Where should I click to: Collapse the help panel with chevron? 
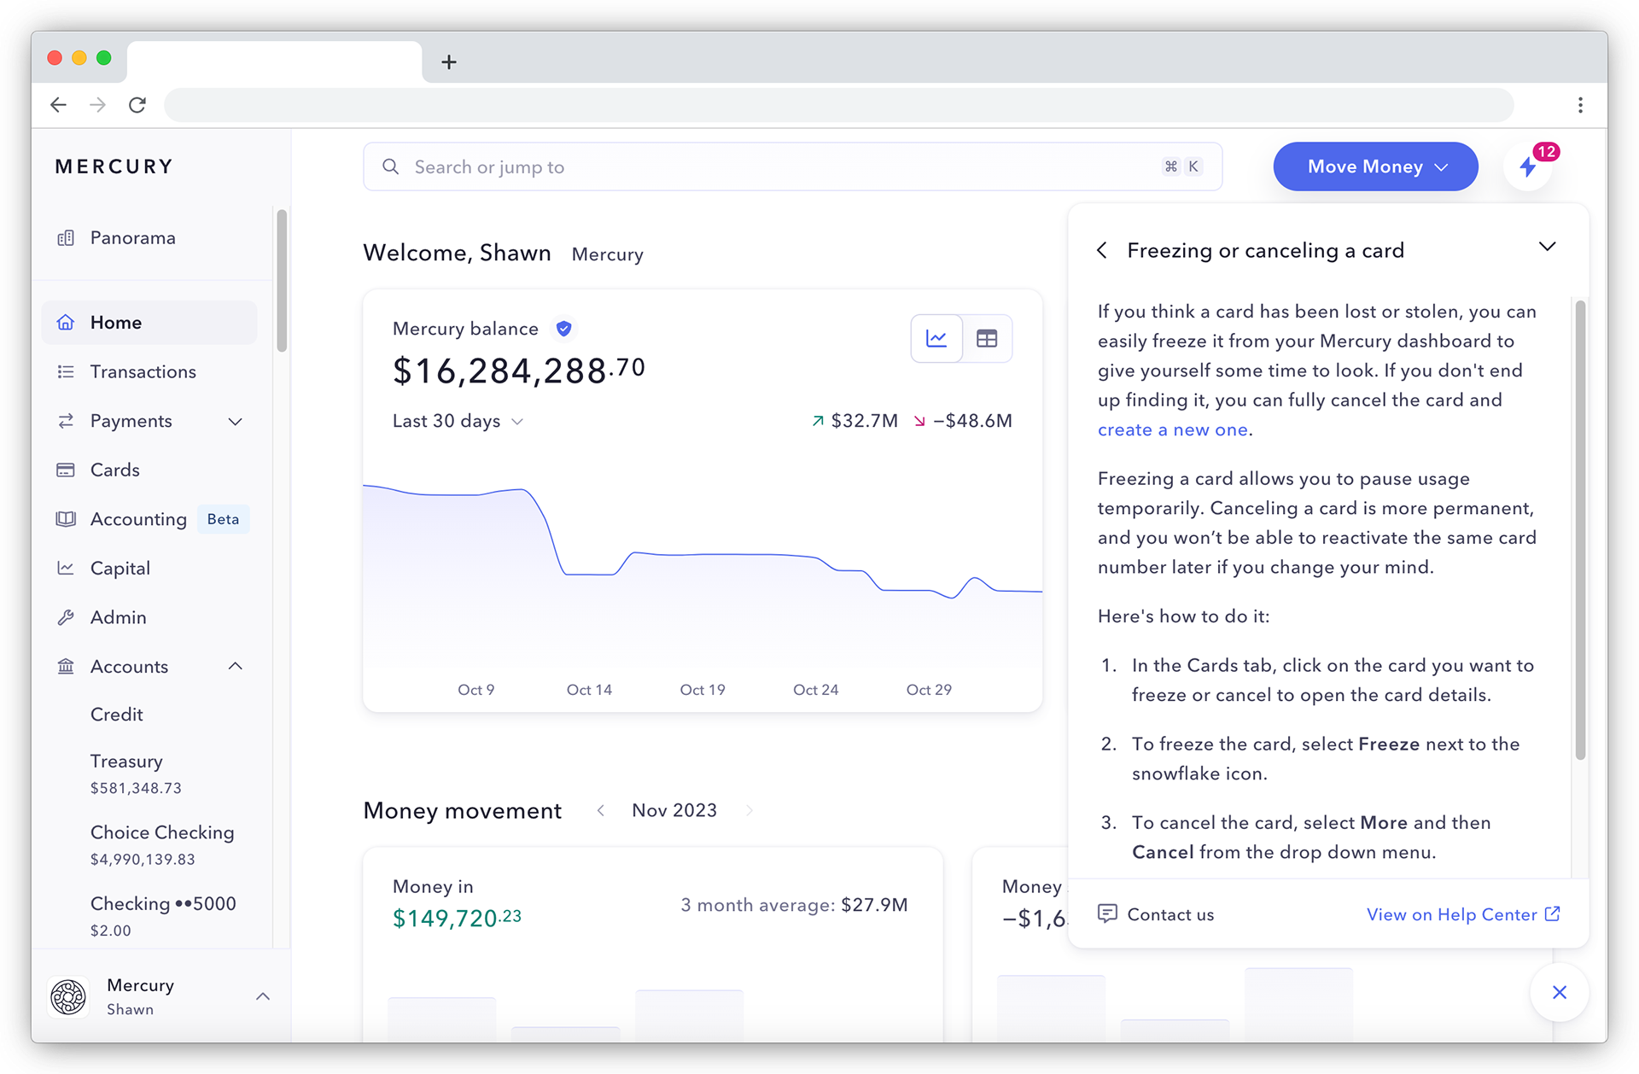click(x=1547, y=247)
